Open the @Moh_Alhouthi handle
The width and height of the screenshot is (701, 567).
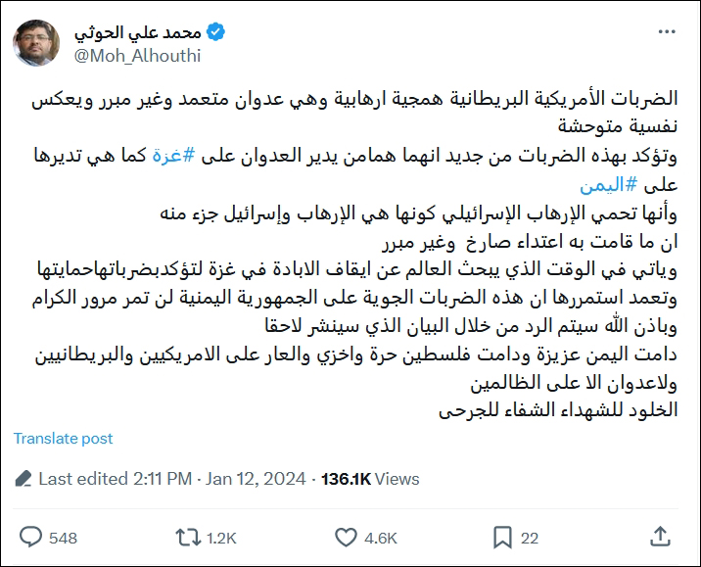(x=137, y=56)
